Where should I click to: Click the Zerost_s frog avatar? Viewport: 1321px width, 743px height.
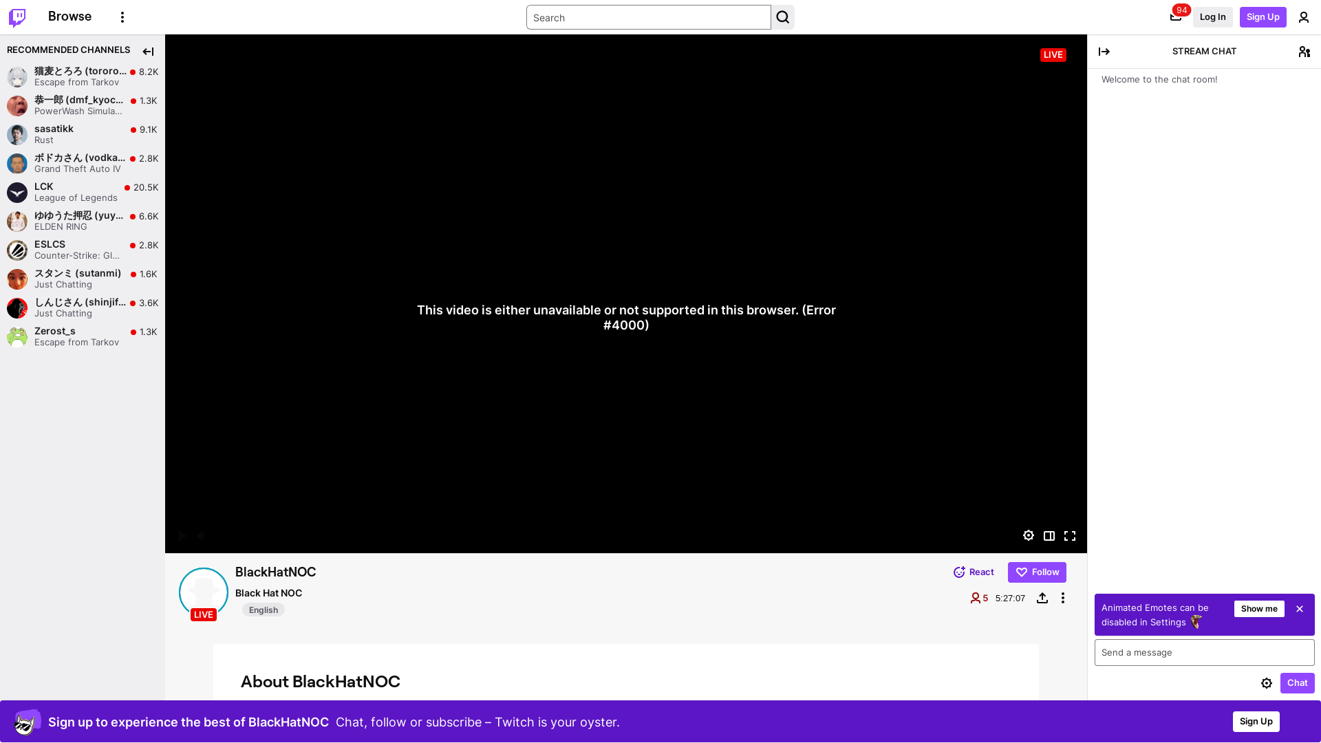coord(17,336)
